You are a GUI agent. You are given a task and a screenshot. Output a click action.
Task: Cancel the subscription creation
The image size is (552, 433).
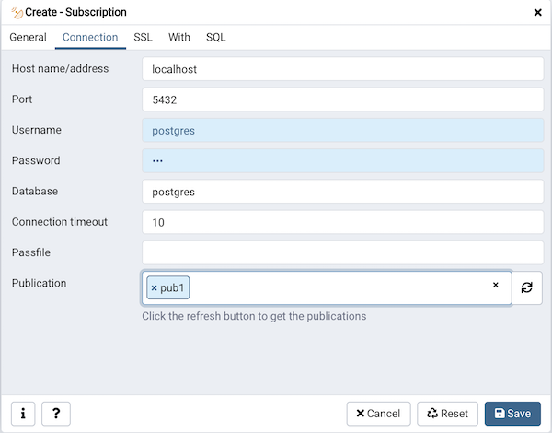[378, 414]
